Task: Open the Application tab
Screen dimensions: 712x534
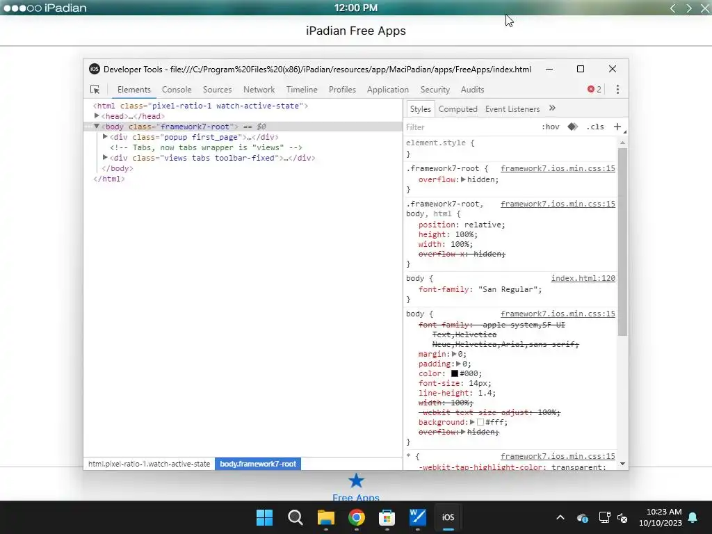Action: coord(388,90)
